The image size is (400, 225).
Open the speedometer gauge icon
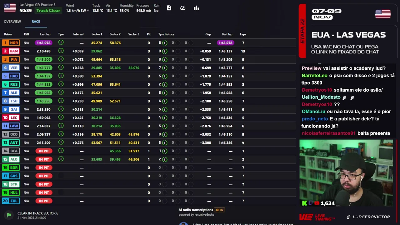click(183, 8)
